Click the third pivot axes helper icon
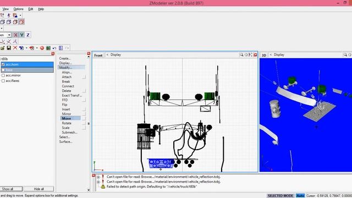This screenshot has width=352, height=198. pos(15,42)
